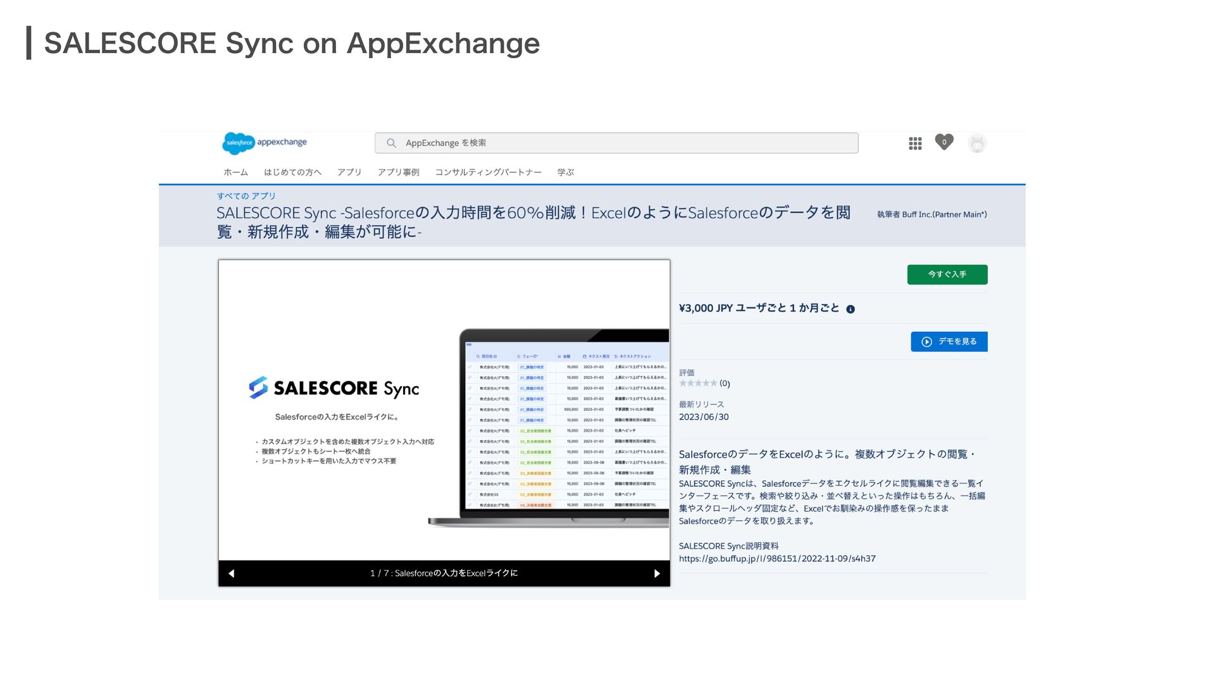Open the go.buffup.jp document link
Screen dimensions: 1215x682
click(x=777, y=559)
